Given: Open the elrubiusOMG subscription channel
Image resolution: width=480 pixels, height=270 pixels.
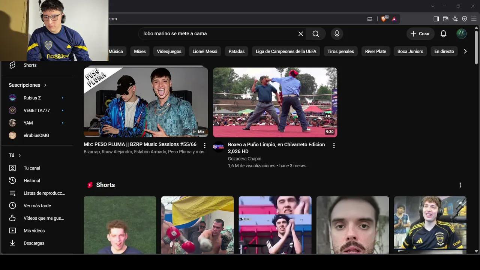Looking at the screenshot, I should coord(37,135).
